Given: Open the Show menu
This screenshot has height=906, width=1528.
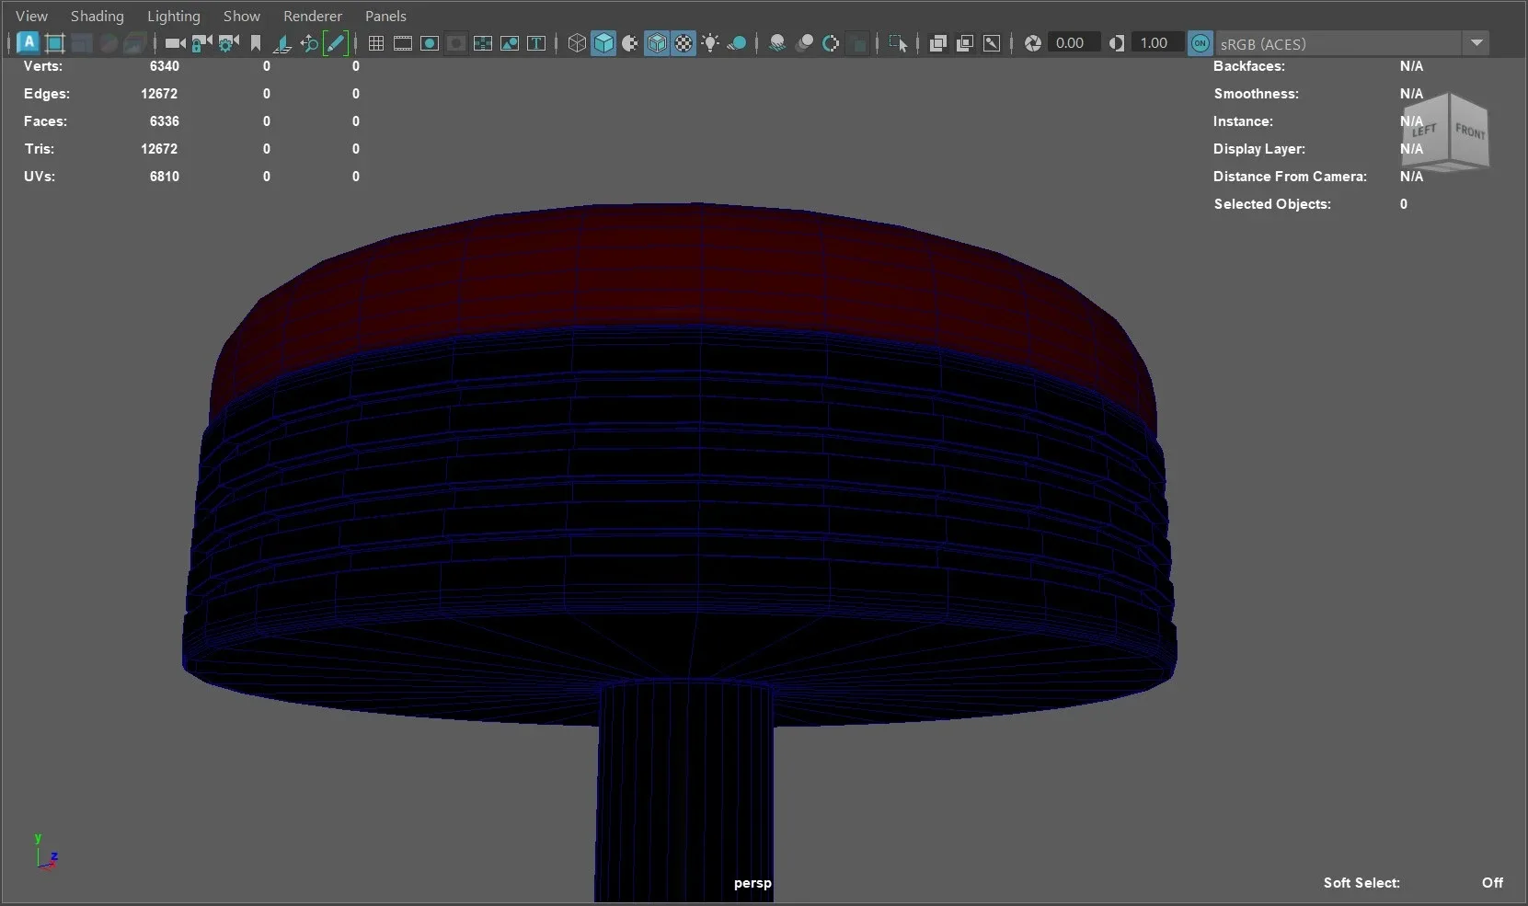Looking at the screenshot, I should [x=241, y=16].
